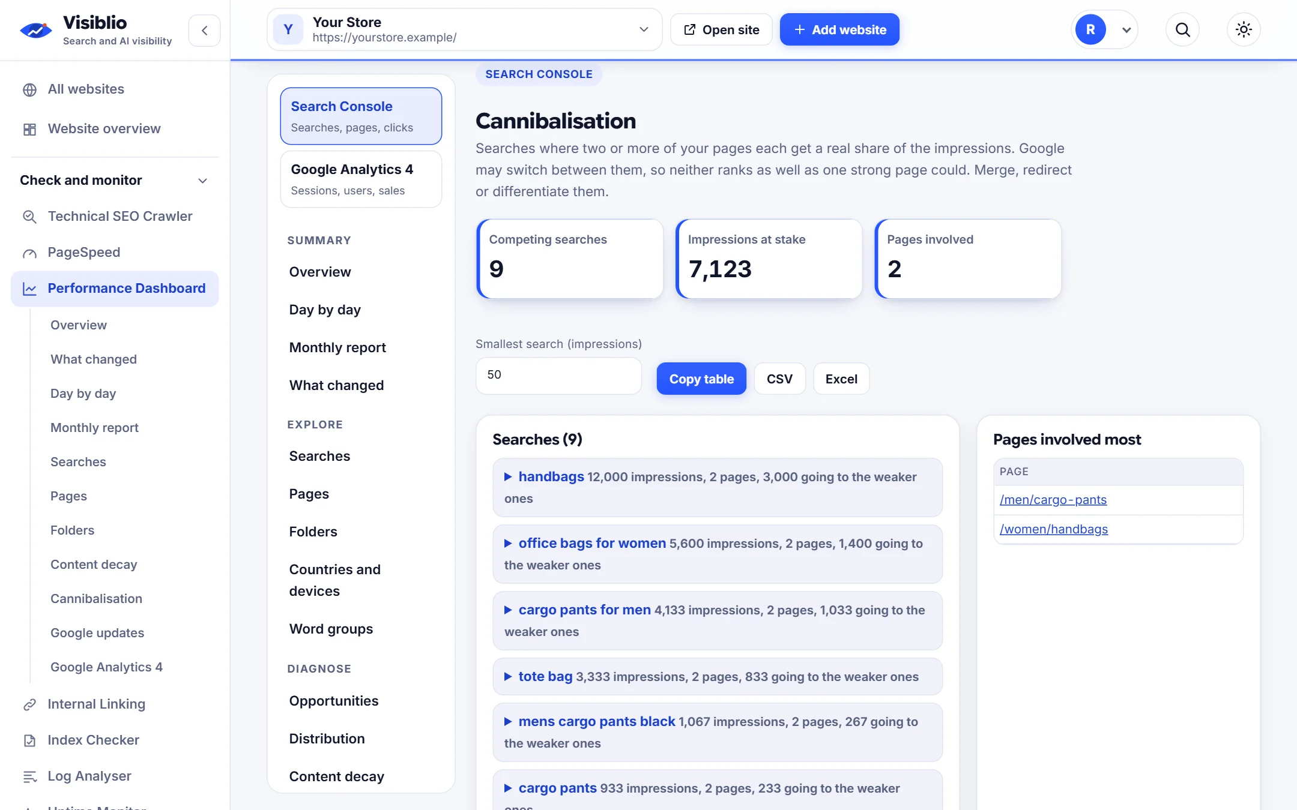Expand the mens cargo pants black row

(718, 732)
